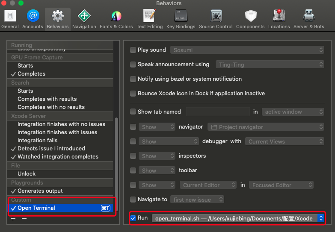Image resolution: width=335 pixels, height=232 pixels.
Task: Open Fonts & Colors preferences
Action: 116,19
